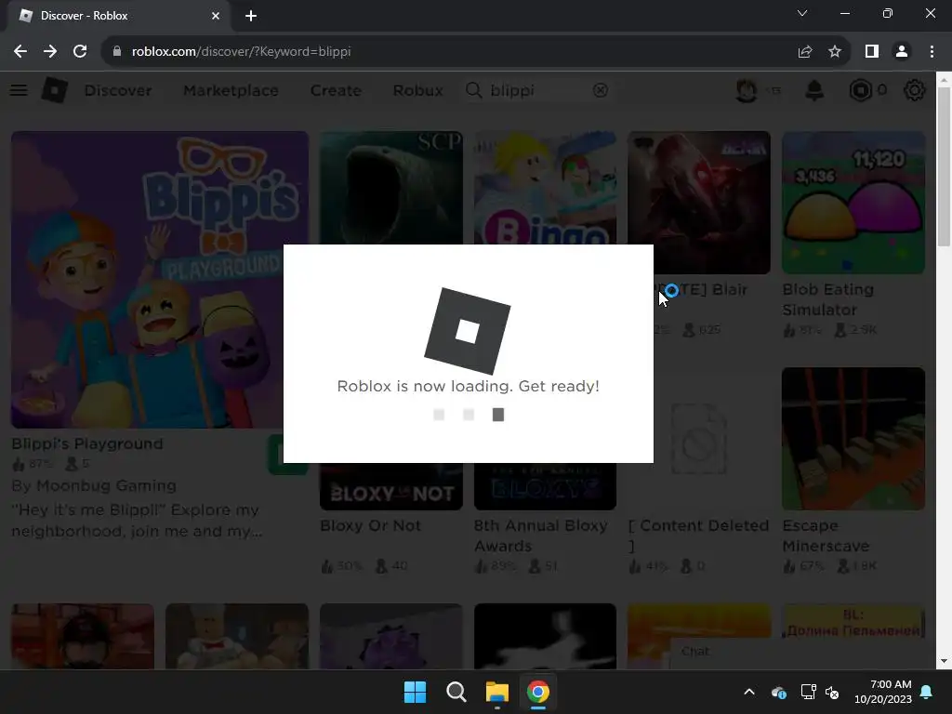Open the Blippi's Playground large thumbnail
The image size is (952, 714).
click(x=160, y=279)
